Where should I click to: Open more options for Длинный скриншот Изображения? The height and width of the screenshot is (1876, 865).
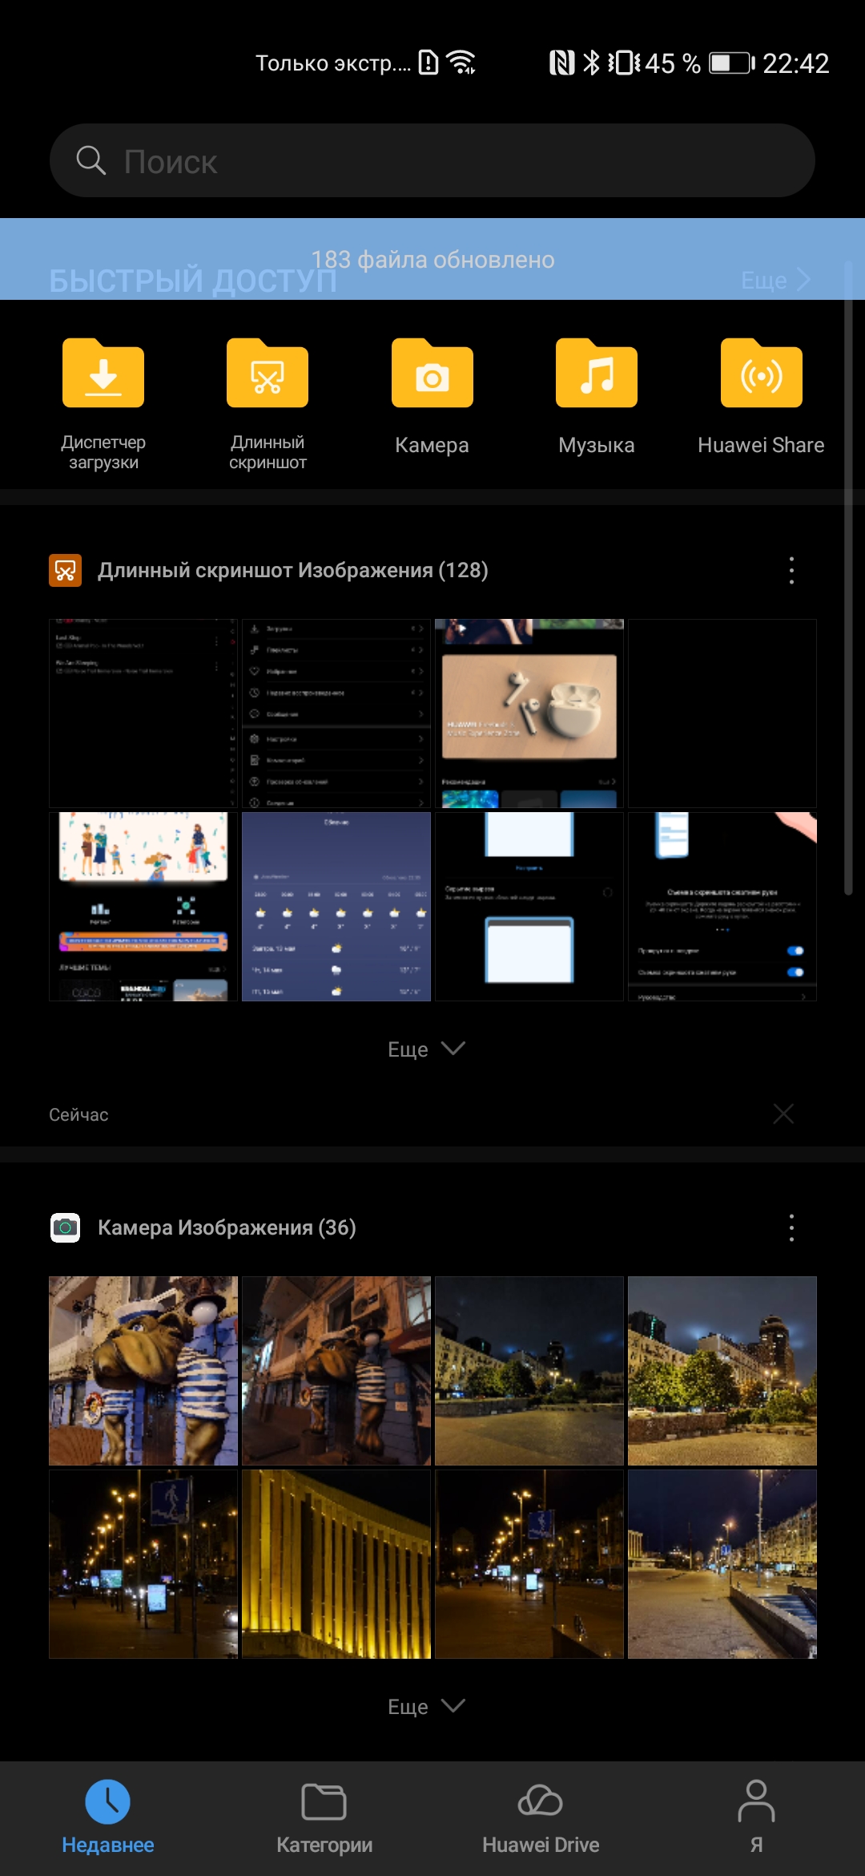pyautogui.click(x=791, y=570)
